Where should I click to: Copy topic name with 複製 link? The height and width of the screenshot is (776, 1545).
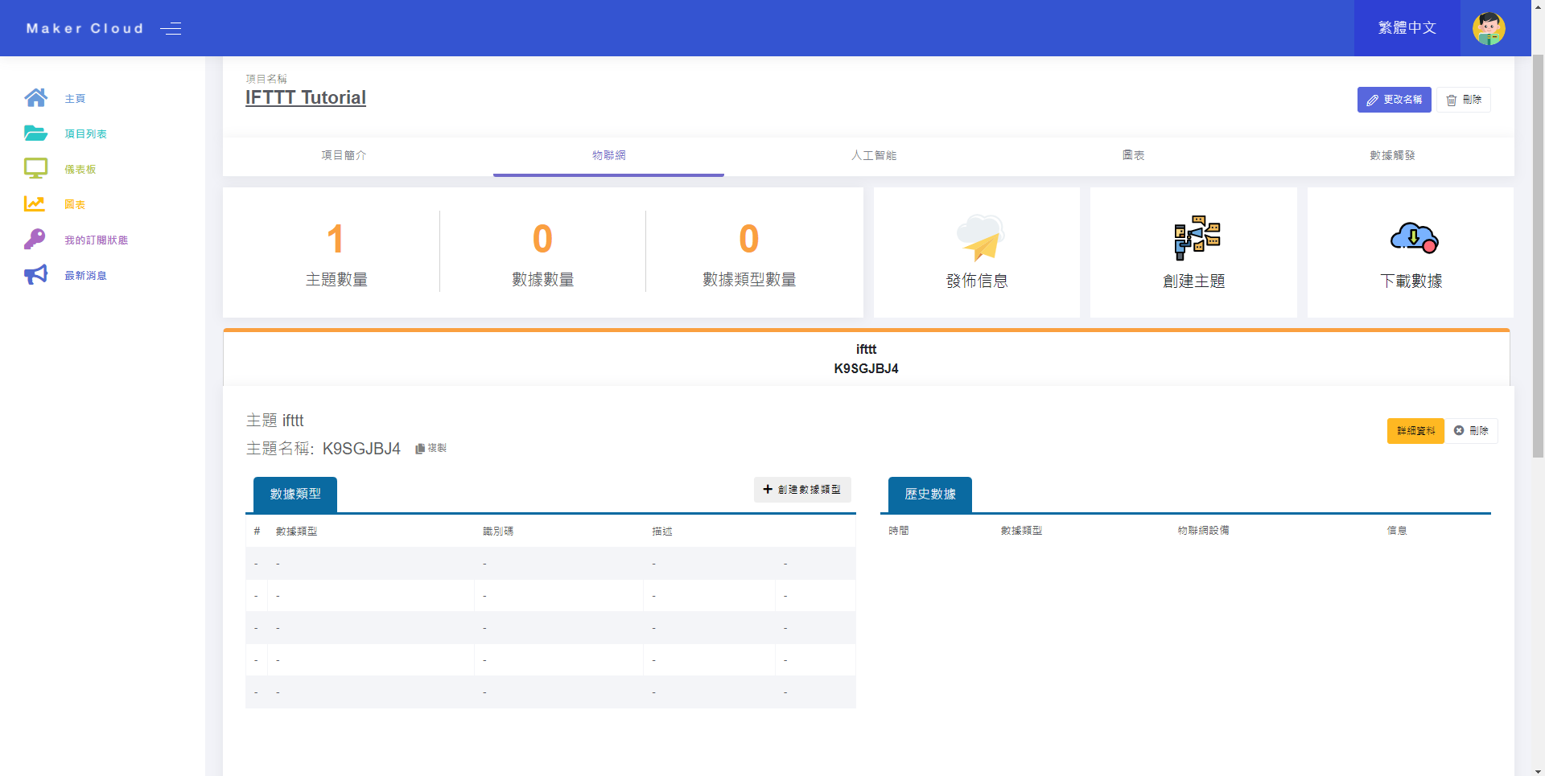pyautogui.click(x=431, y=448)
